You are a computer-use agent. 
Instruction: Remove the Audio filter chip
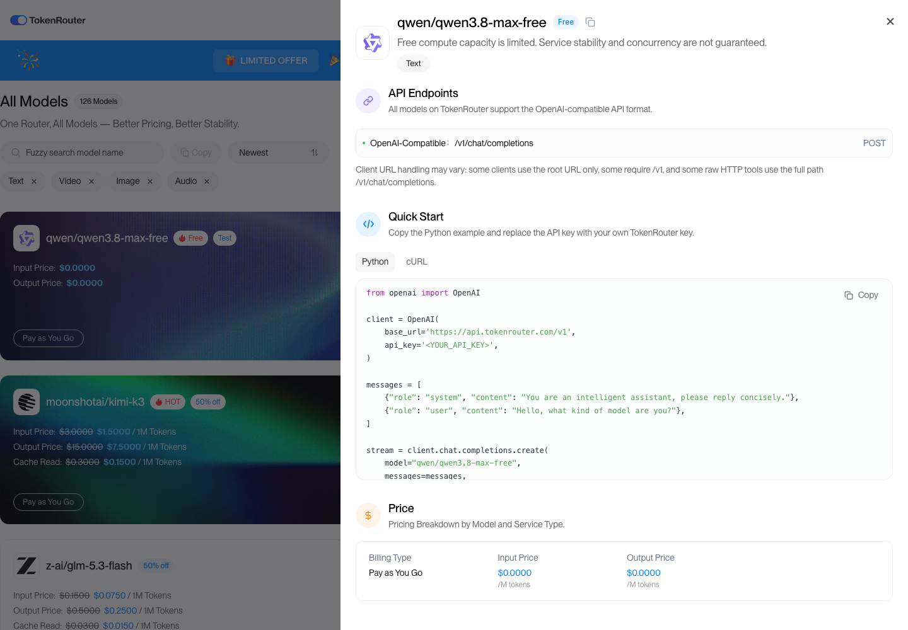pyautogui.click(x=207, y=181)
